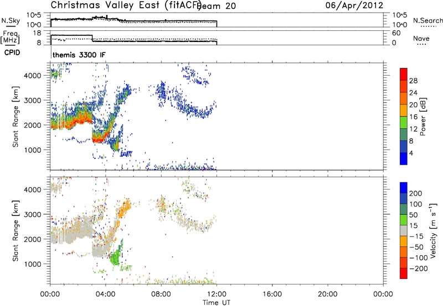Click "Slant Range [km]" label of the velocity panel
443x306 pixels.
pos(16,231)
